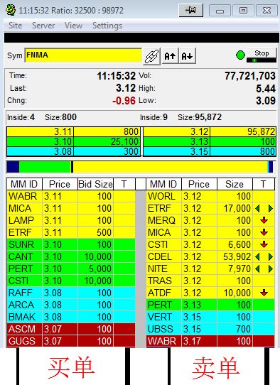Maximize the Level 2 quote window
Screen dimensions: 280x385
[x=243, y=11]
